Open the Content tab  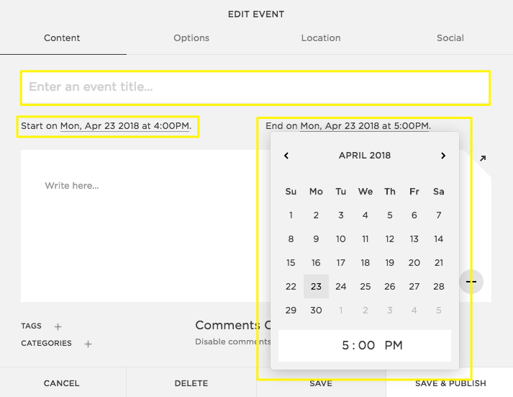coord(62,38)
